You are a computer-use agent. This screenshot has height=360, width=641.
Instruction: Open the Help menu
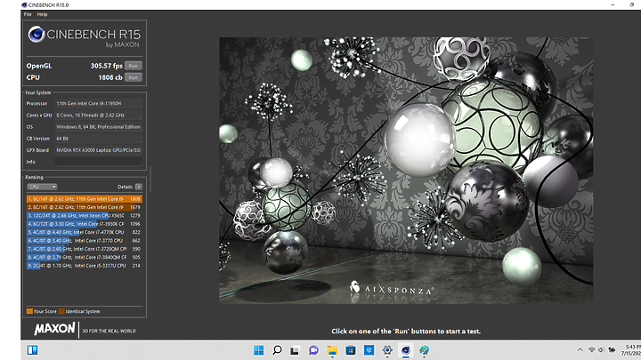tap(42, 14)
